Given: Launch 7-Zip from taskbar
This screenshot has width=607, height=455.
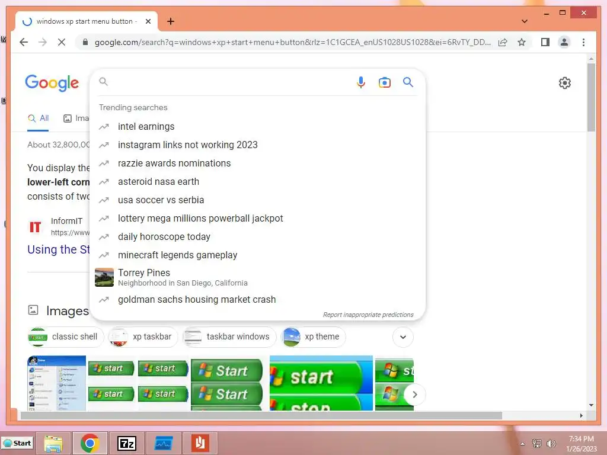Looking at the screenshot, I should click(127, 443).
